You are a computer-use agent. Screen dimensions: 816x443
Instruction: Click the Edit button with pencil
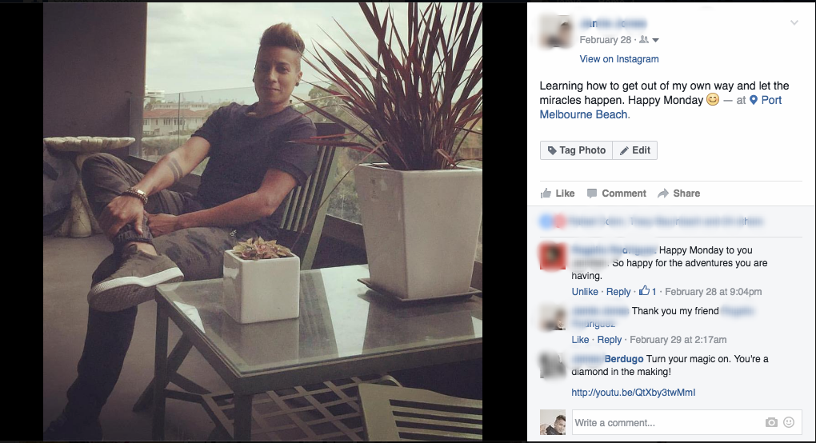tap(635, 150)
